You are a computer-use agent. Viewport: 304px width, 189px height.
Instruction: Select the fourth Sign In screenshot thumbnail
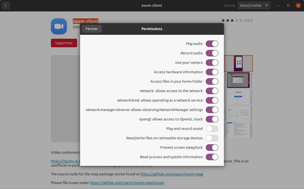238,113
